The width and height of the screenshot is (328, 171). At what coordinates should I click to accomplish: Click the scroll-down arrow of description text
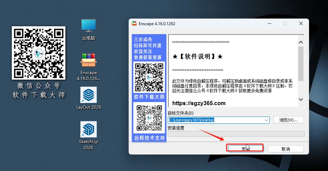coord(301,100)
